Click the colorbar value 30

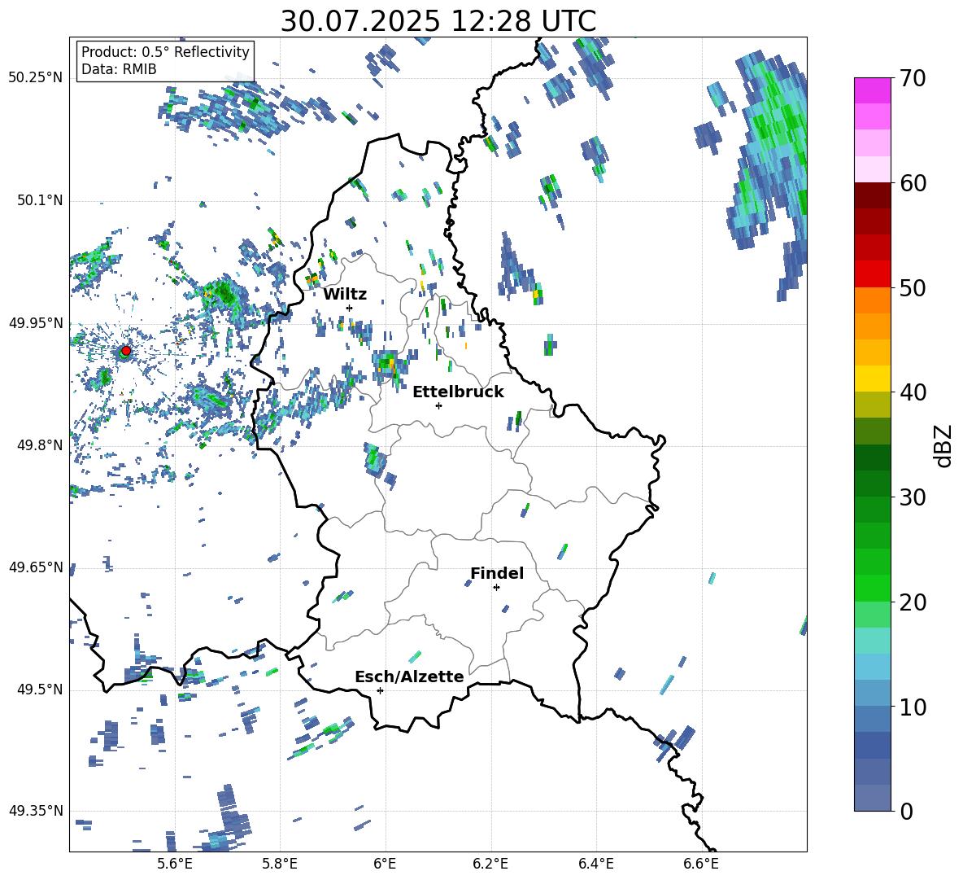tap(913, 497)
